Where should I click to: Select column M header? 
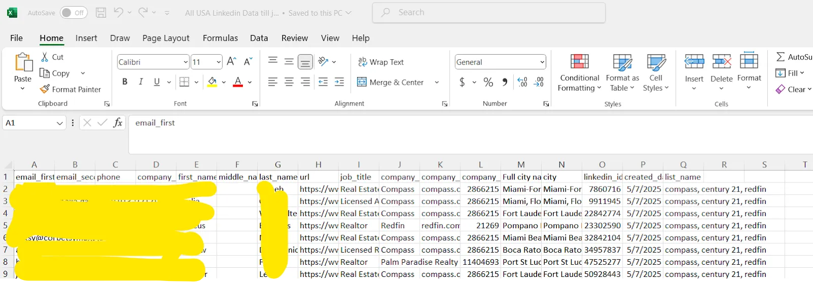click(x=521, y=164)
